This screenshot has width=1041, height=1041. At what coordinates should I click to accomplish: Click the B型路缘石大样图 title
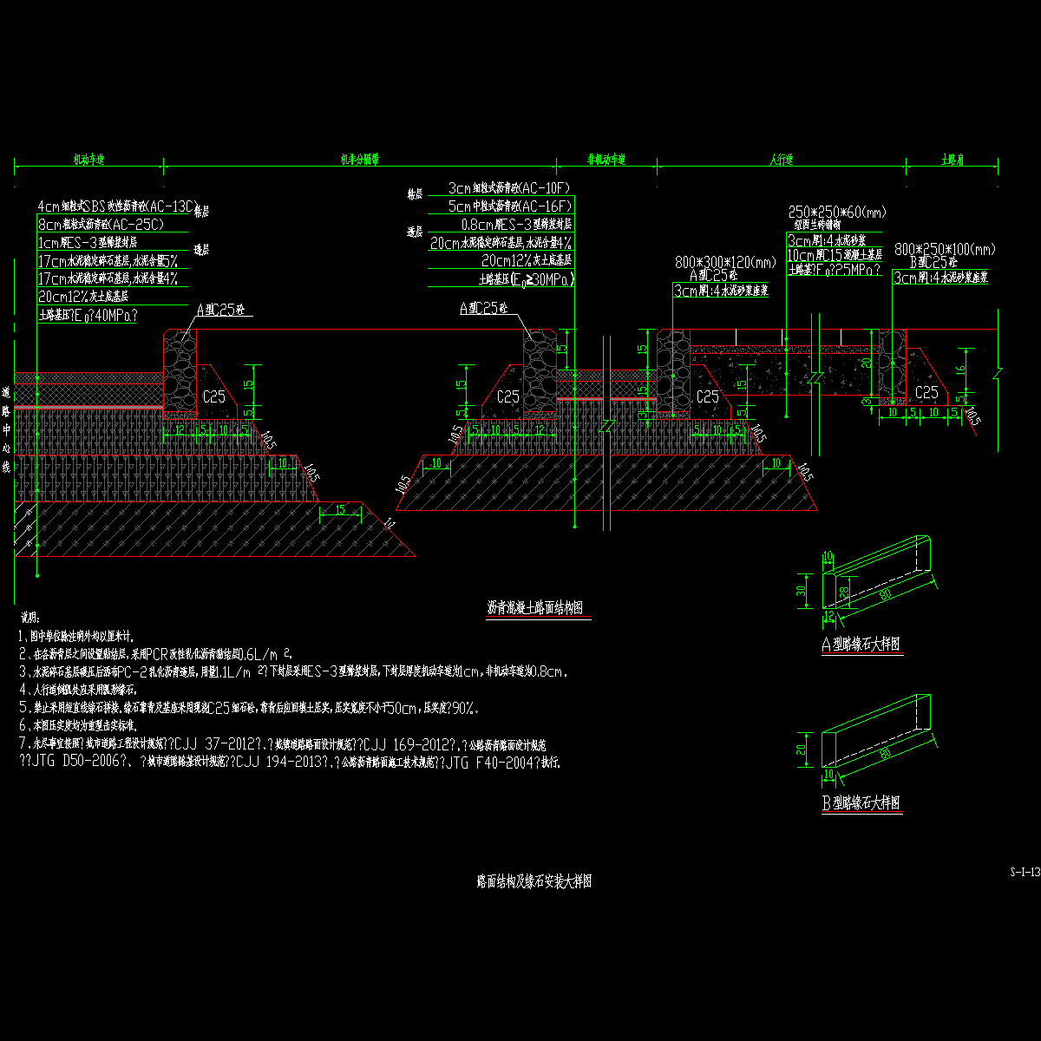click(x=861, y=803)
